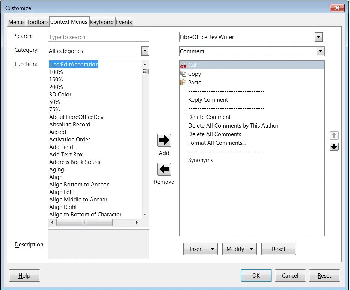Screen dimensions: 350x290
Task: Click horizontal scrollbar right arrow
Action: click(137, 222)
